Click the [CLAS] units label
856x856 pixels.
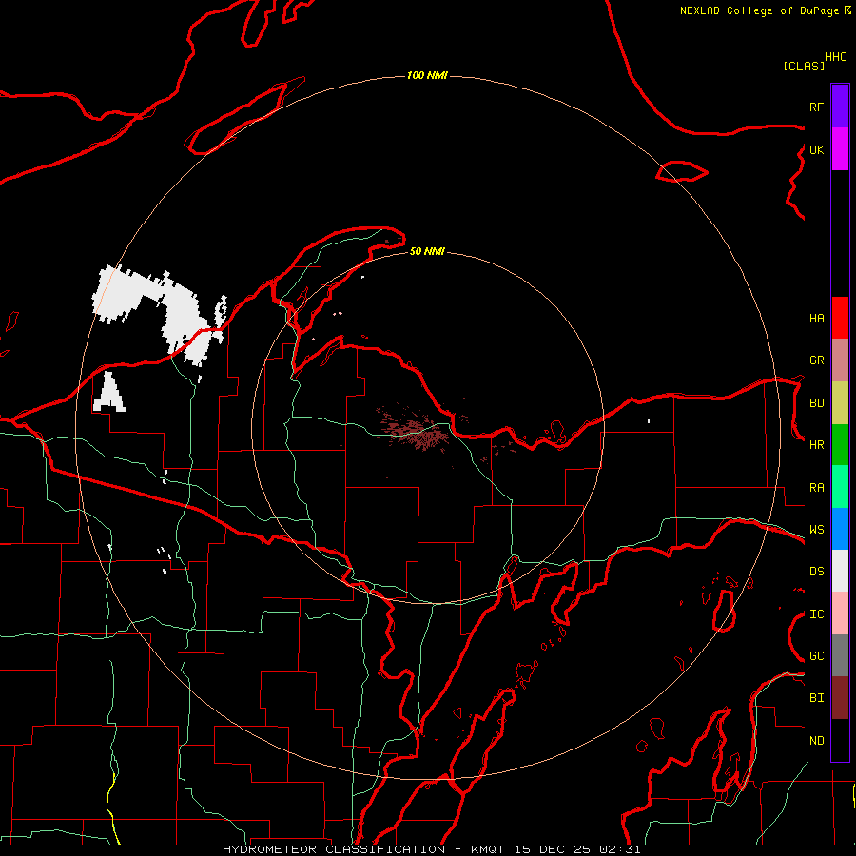(804, 67)
